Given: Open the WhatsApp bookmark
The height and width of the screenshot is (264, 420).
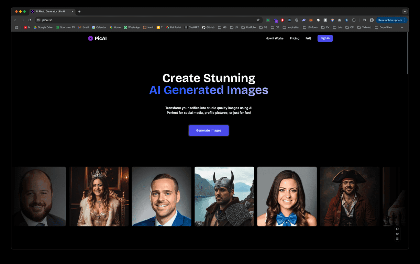Looking at the screenshot, I should click(132, 27).
